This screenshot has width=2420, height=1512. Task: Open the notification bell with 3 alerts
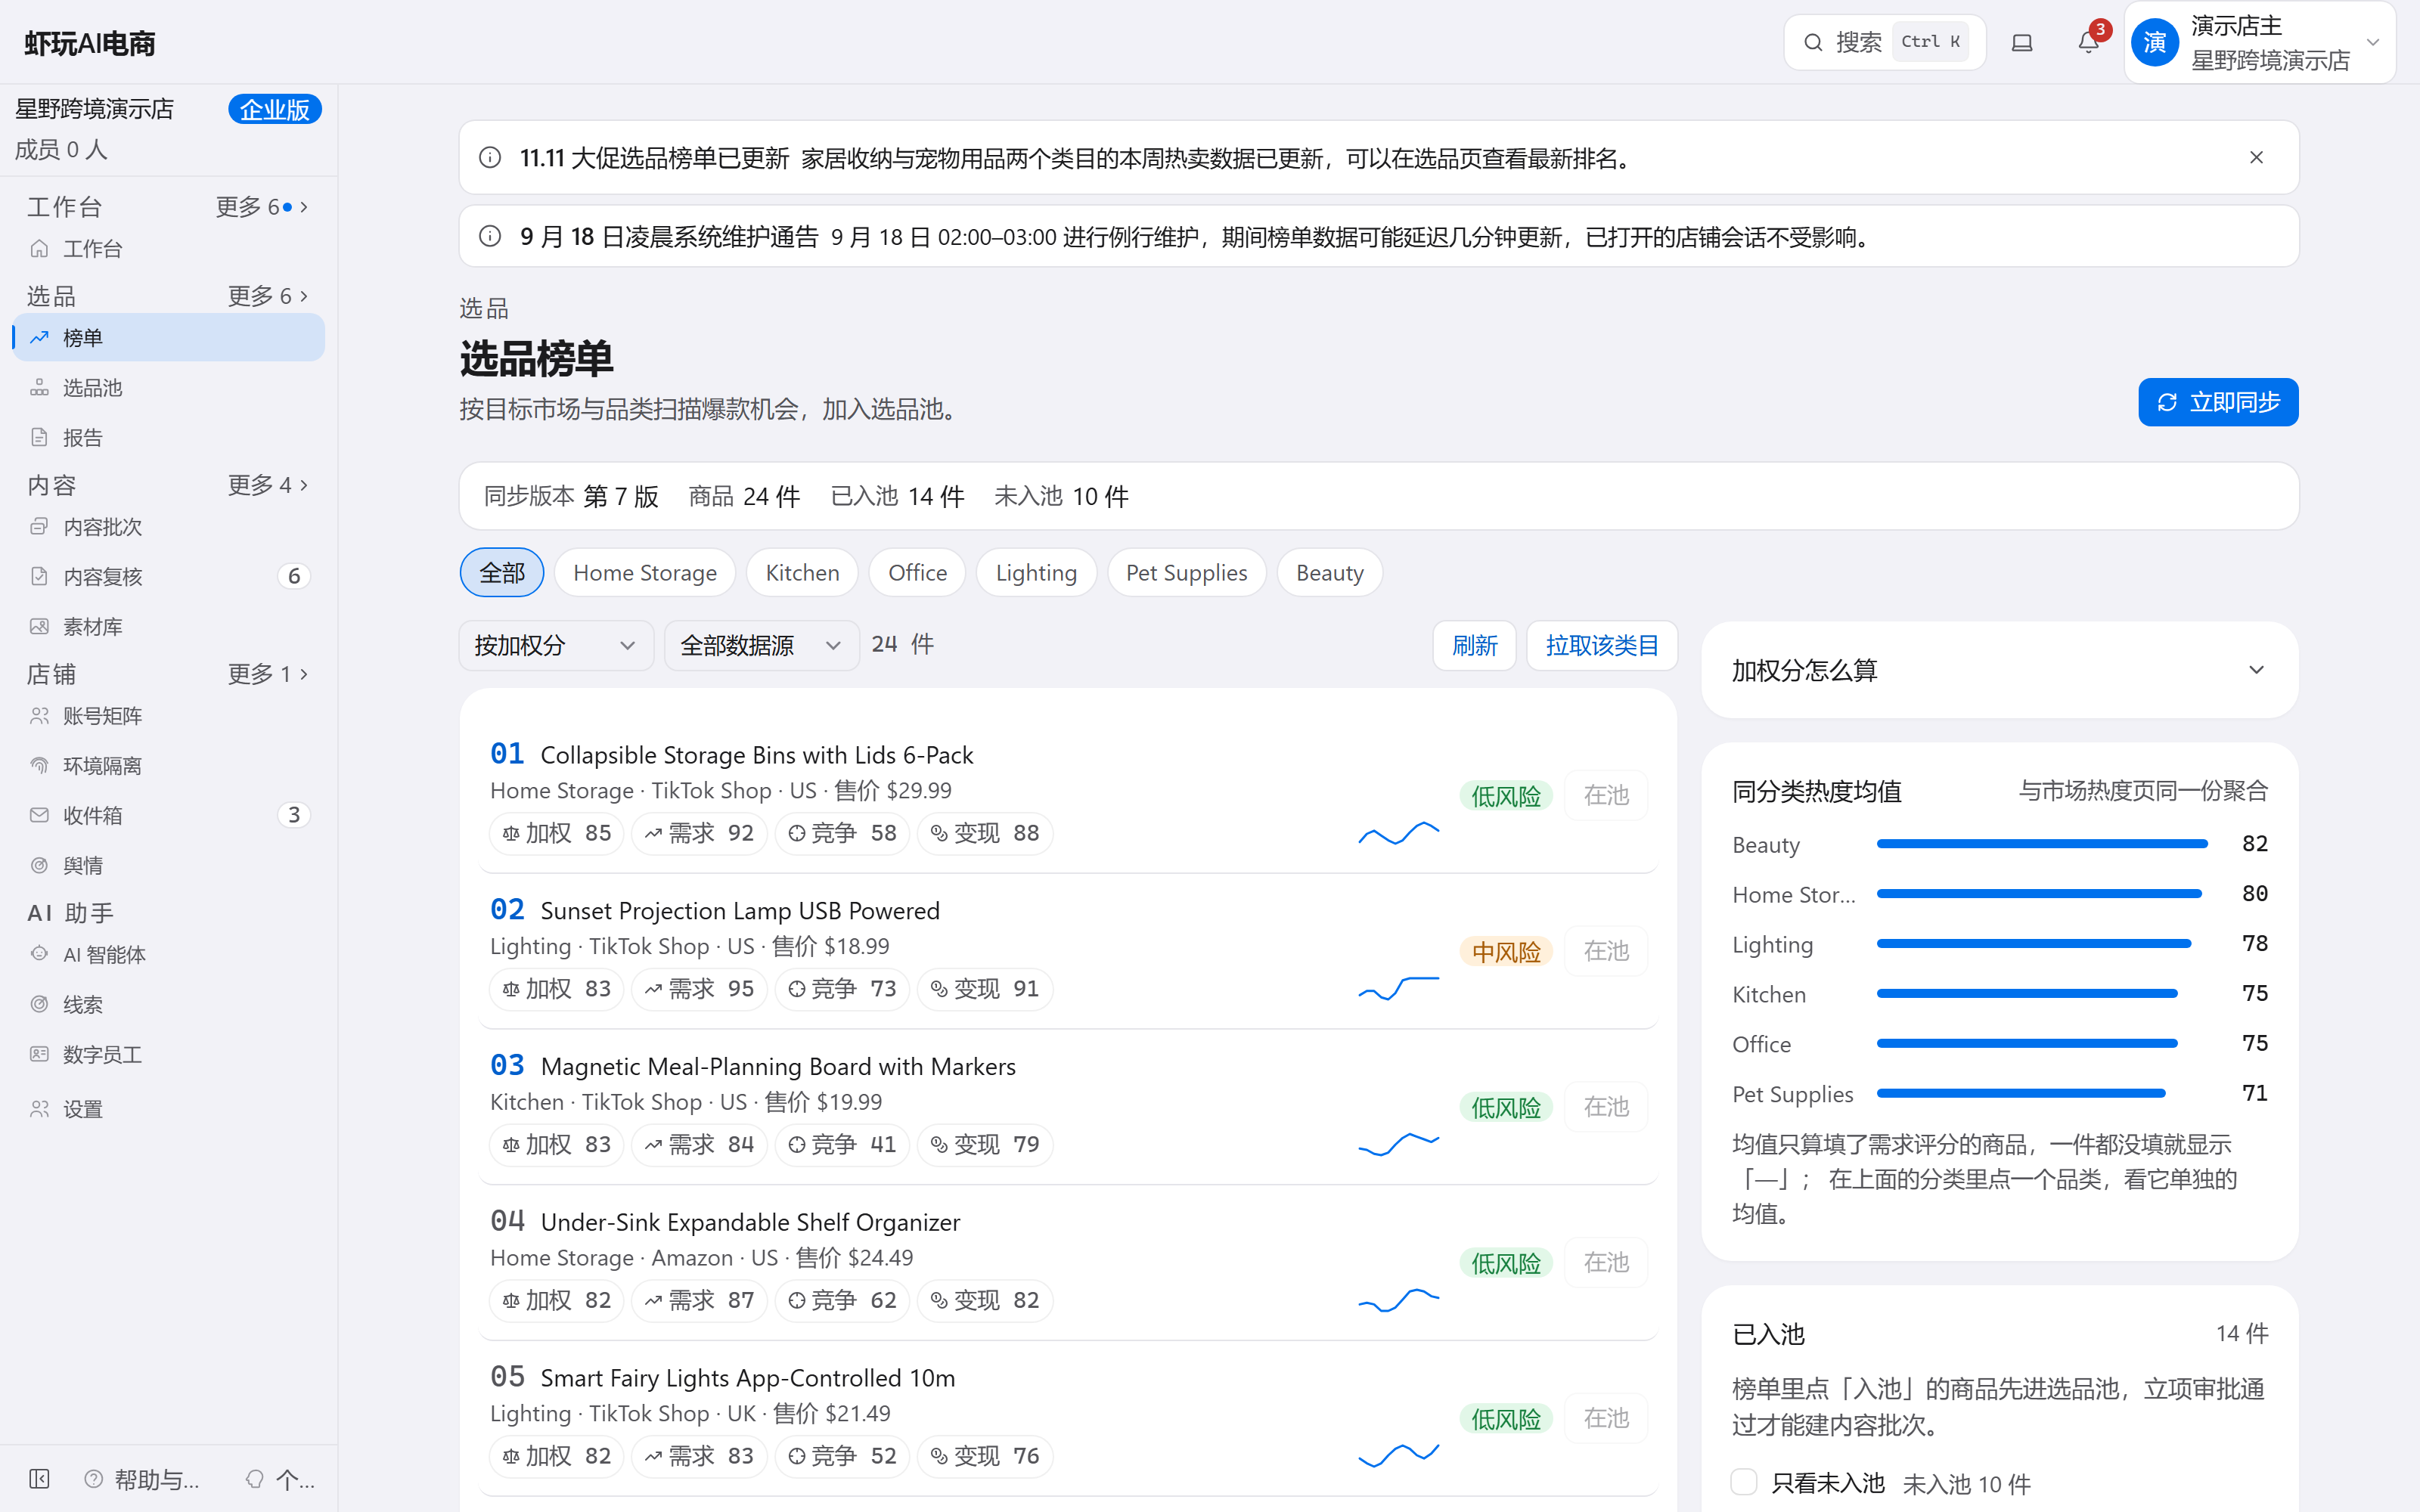(2088, 42)
